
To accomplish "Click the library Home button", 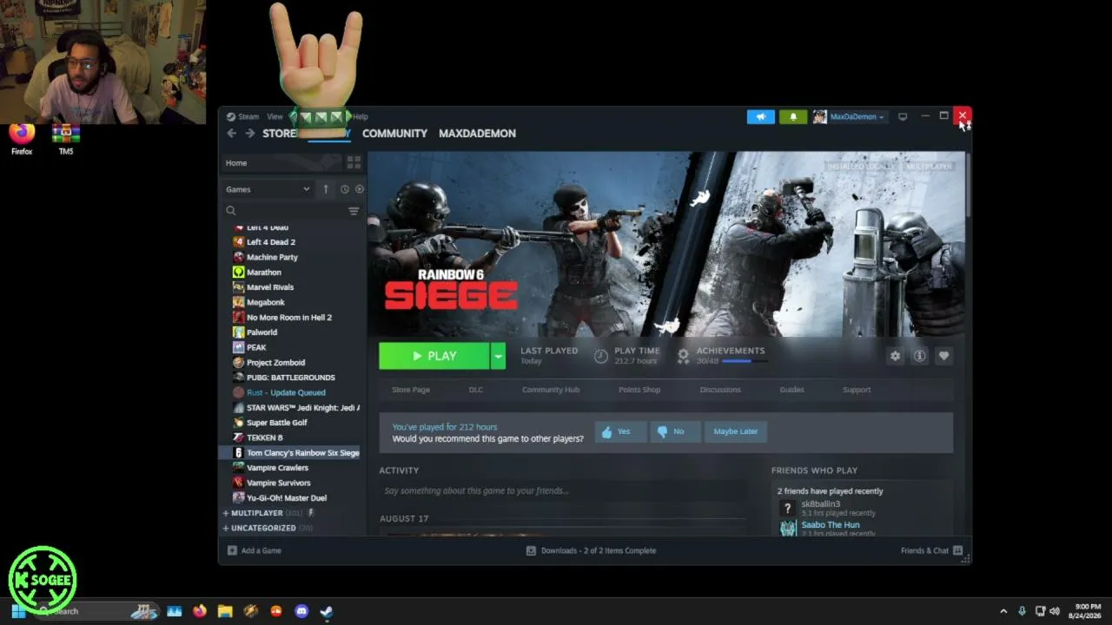I will tap(281, 163).
